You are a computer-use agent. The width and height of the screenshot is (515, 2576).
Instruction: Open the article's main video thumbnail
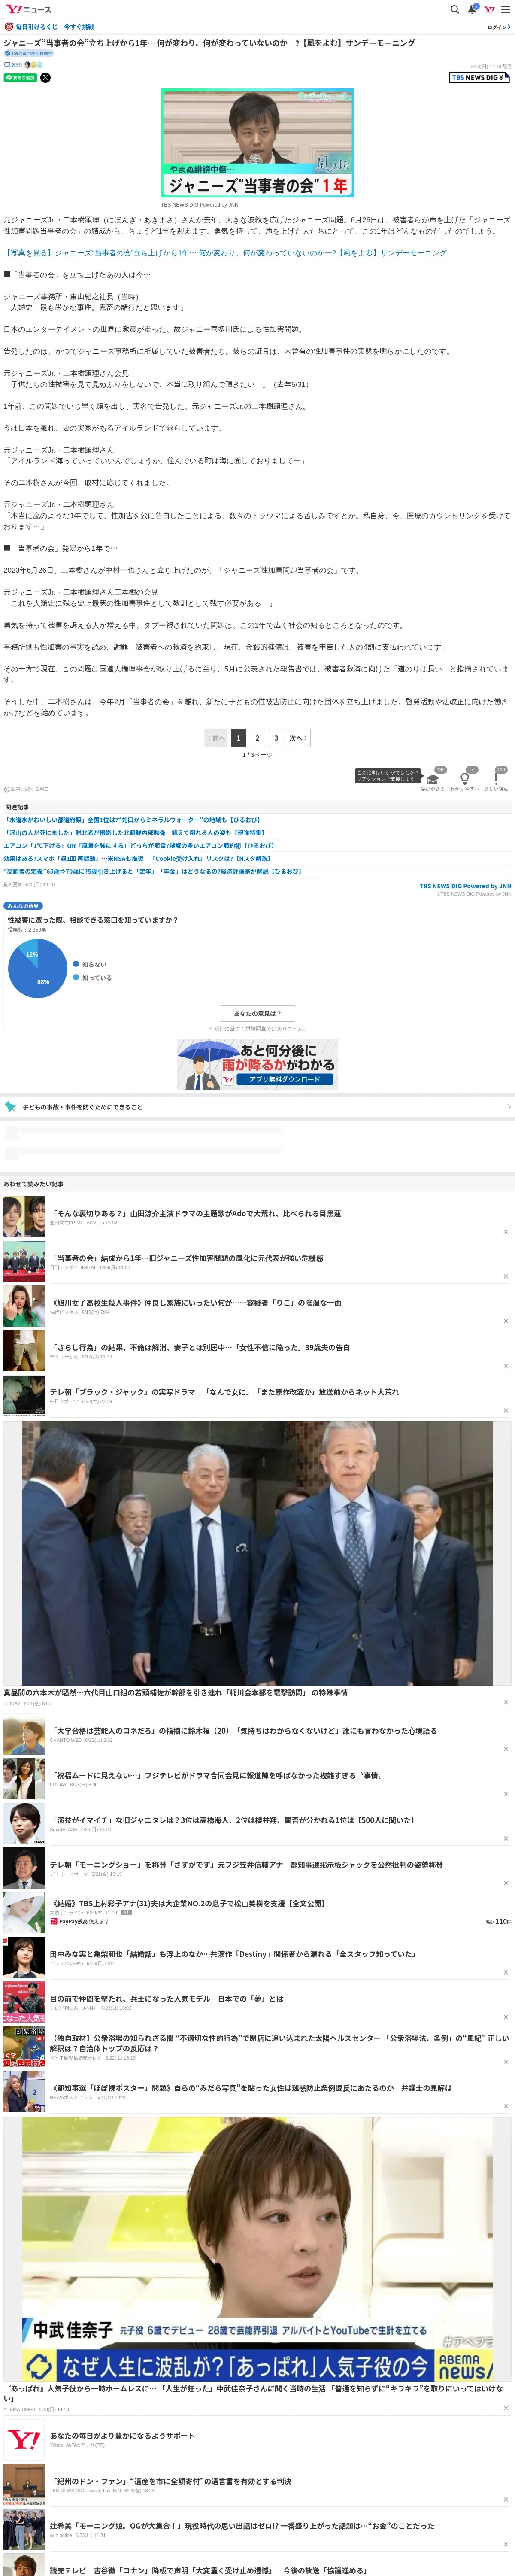[257, 143]
